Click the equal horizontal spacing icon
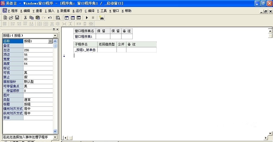This screenshot has height=142, width=273. tap(64, 24)
